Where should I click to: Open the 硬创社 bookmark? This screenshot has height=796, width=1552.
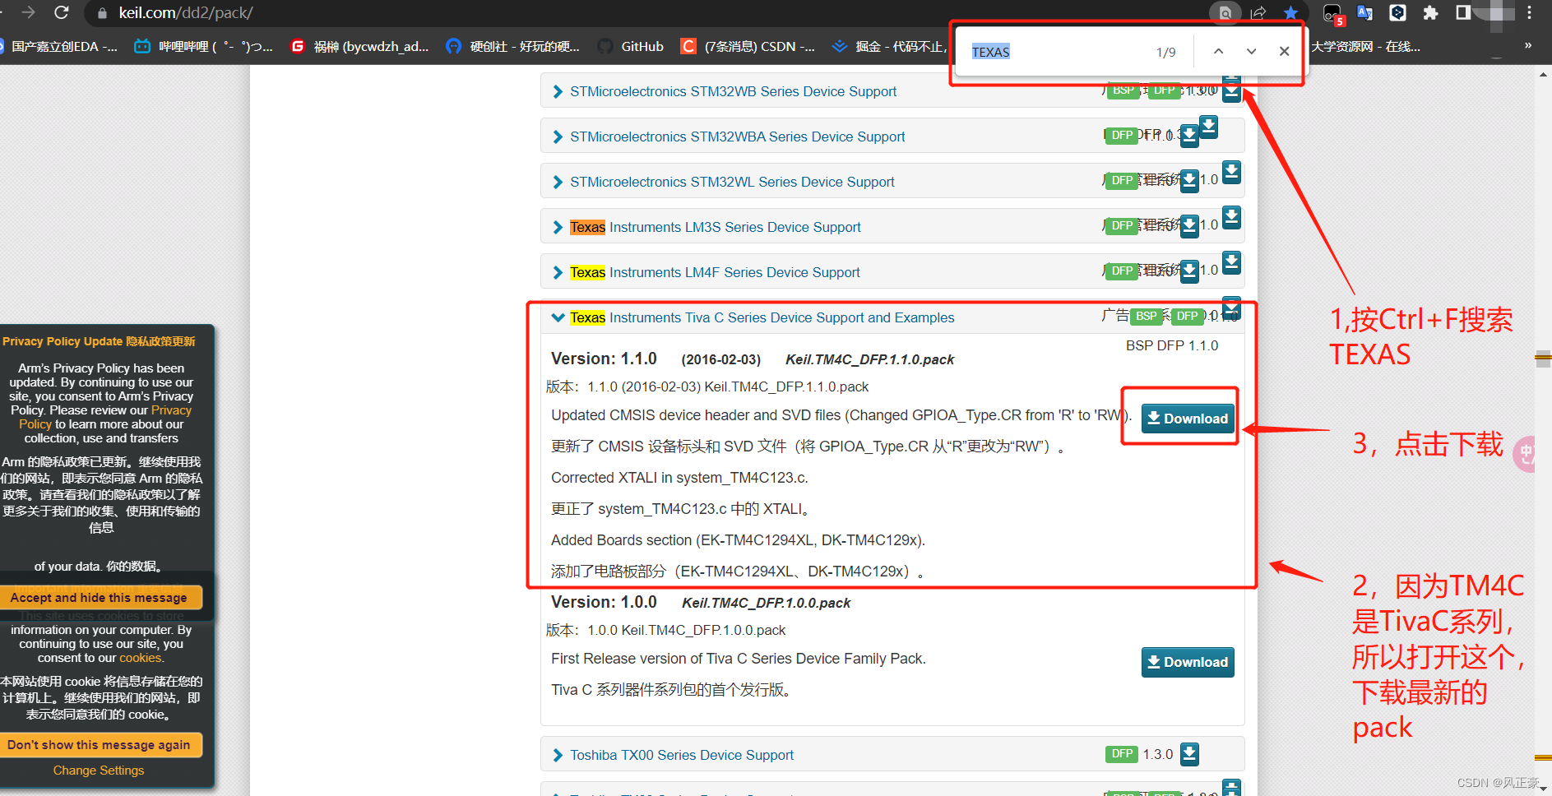pos(512,46)
